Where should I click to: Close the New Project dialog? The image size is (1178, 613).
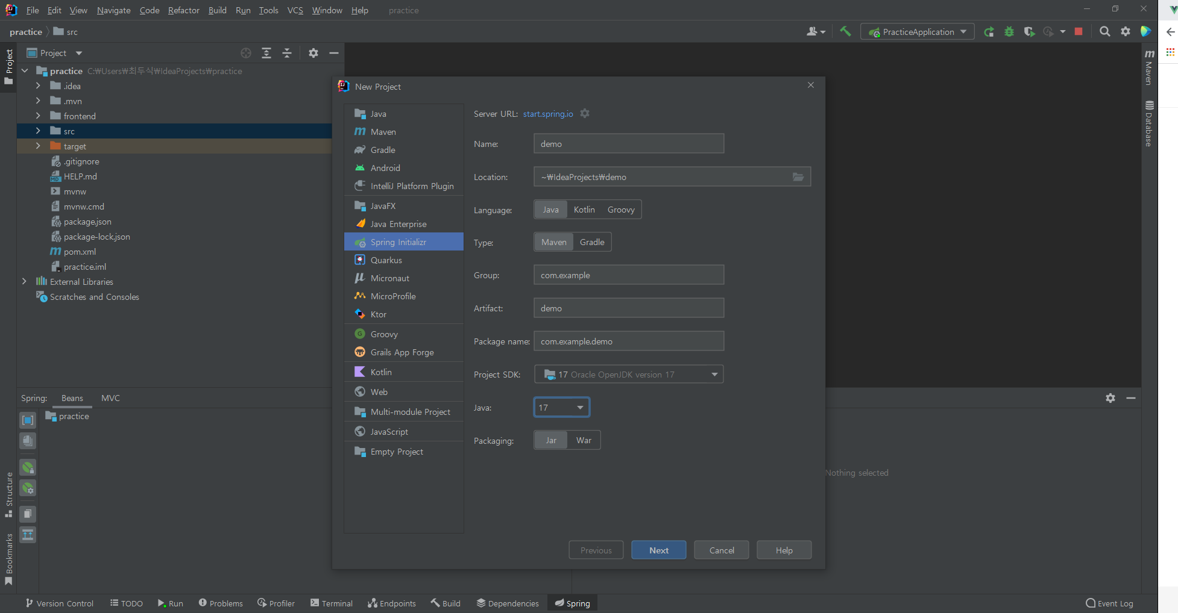click(x=811, y=86)
